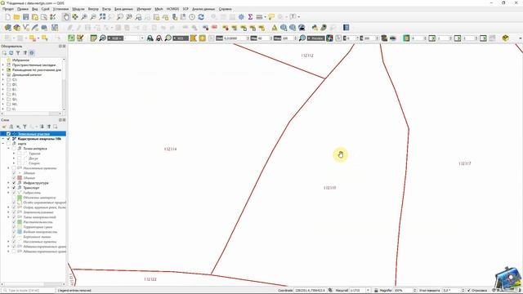Expand Пространственные закладки in the Browser
This screenshot has height=294, width=523.
(x=3, y=65)
